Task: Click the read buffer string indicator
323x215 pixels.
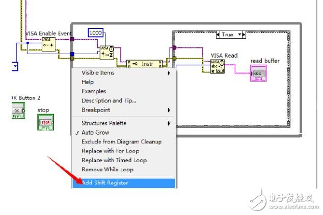Action: click(x=258, y=73)
